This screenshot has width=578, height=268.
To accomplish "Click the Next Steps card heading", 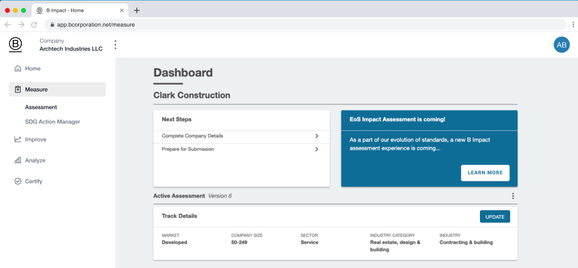I will point(177,120).
